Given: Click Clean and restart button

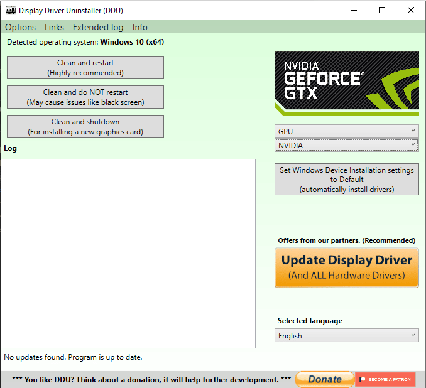Looking at the screenshot, I should [85, 68].
